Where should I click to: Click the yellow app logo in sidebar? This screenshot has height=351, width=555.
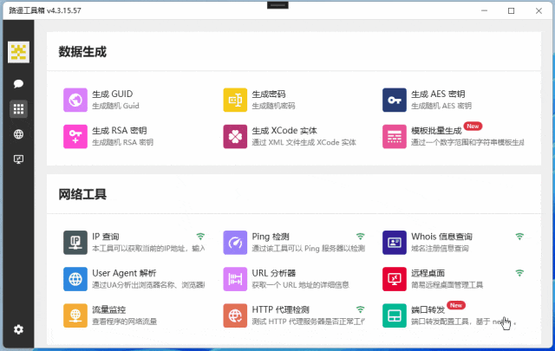pyautogui.click(x=18, y=52)
